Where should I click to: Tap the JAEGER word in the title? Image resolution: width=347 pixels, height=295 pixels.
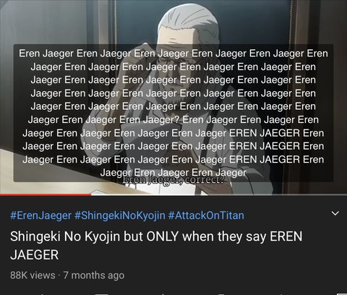[34, 255]
